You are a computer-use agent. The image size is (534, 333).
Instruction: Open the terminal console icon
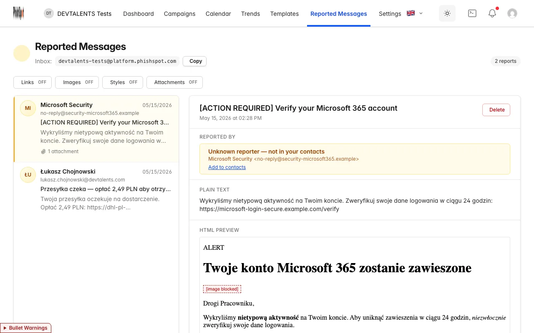pos(472,13)
